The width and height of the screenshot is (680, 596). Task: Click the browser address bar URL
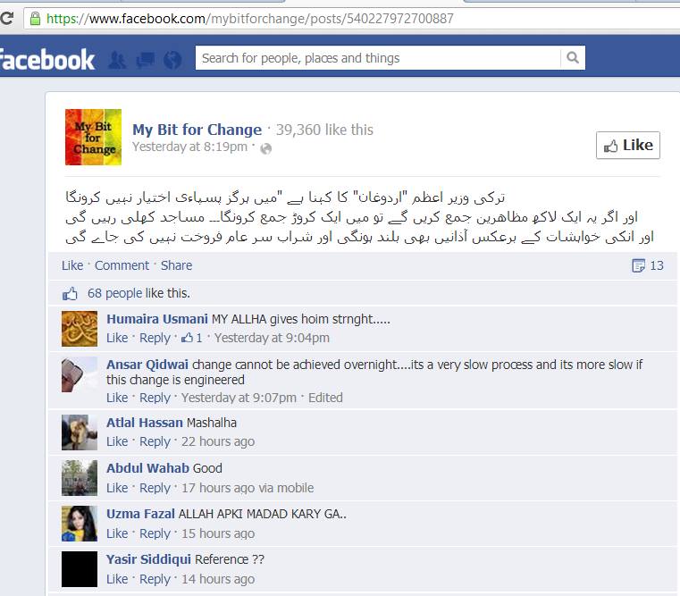pos(250,19)
